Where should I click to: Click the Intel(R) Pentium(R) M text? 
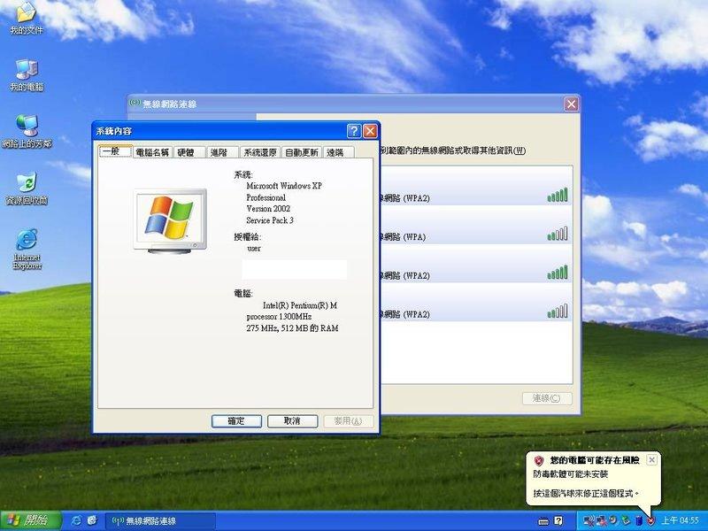(x=300, y=305)
